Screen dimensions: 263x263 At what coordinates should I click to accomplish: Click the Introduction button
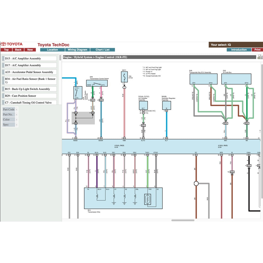click(x=239, y=50)
